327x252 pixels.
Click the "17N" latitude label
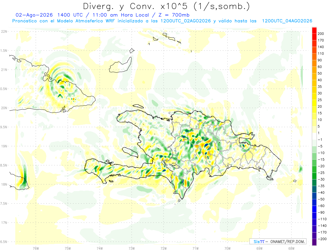pyautogui.click(x=4, y=223)
